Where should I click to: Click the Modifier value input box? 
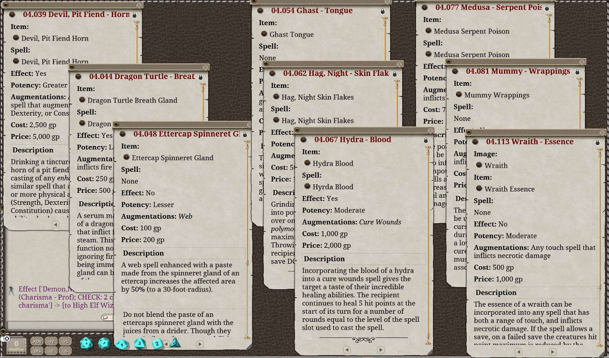coord(16,345)
